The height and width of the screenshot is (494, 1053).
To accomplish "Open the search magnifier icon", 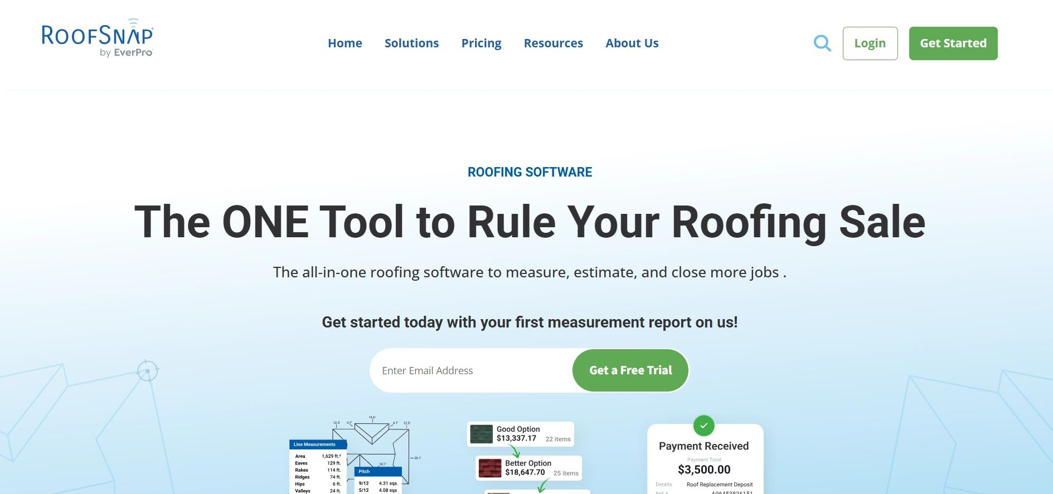I will pos(822,43).
